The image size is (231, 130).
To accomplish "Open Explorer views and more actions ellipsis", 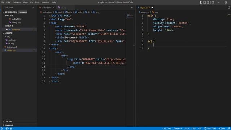I will click(x=33, y=8).
